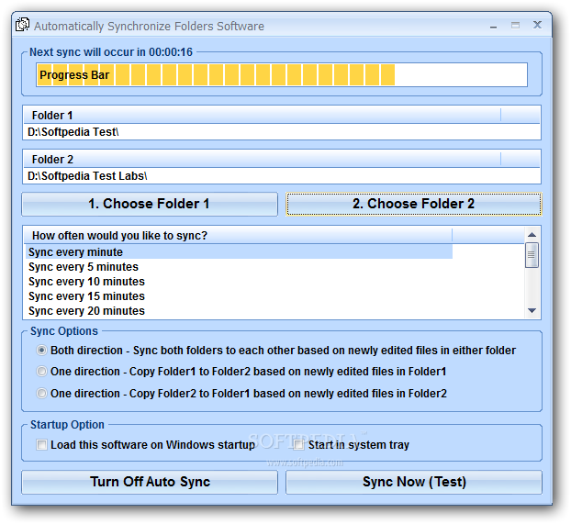Select 'Sync every minute' option
This screenshot has height=524, width=571.
pos(239,252)
